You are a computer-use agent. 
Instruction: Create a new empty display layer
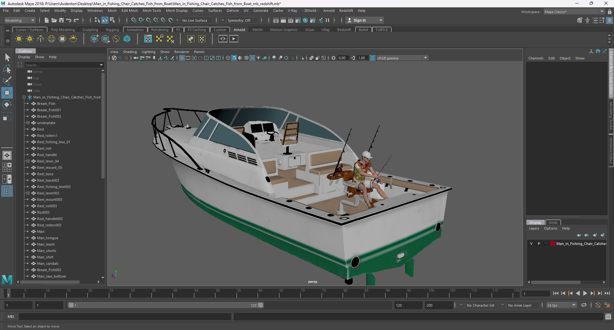(x=595, y=235)
